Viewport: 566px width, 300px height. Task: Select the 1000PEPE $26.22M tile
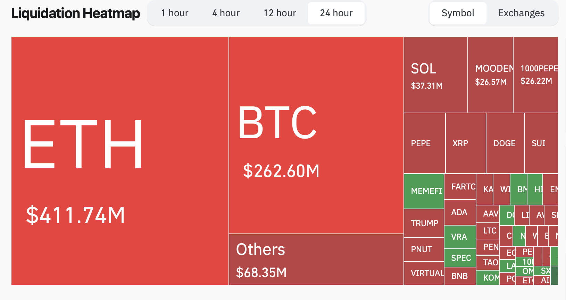coord(535,75)
